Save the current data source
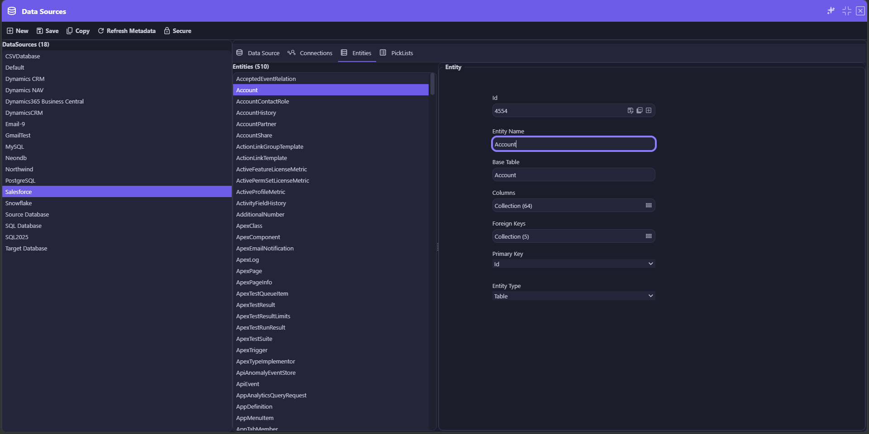 [48, 31]
